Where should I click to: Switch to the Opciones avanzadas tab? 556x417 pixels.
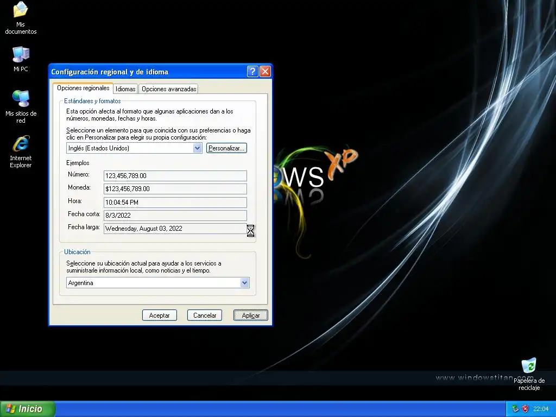pos(169,89)
